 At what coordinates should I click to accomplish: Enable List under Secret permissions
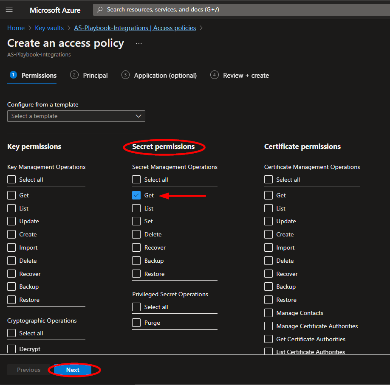(136, 208)
